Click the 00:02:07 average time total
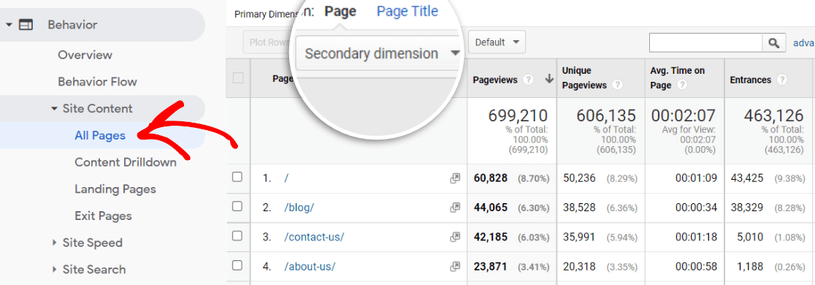Screen dimensions: 815x285 (x=684, y=115)
